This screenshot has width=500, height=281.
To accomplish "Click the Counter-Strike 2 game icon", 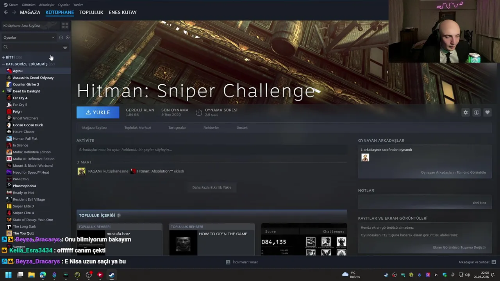I will click(x=9, y=84).
